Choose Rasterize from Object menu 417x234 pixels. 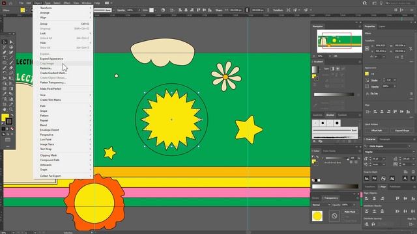pos(63,68)
